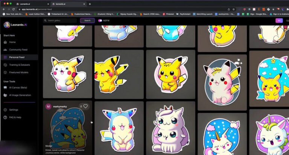
Task: Open markymarky's blue night Pikachu sticker
Action: (x=67, y=127)
